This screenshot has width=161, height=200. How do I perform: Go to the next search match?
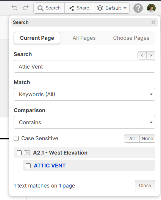point(151,55)
